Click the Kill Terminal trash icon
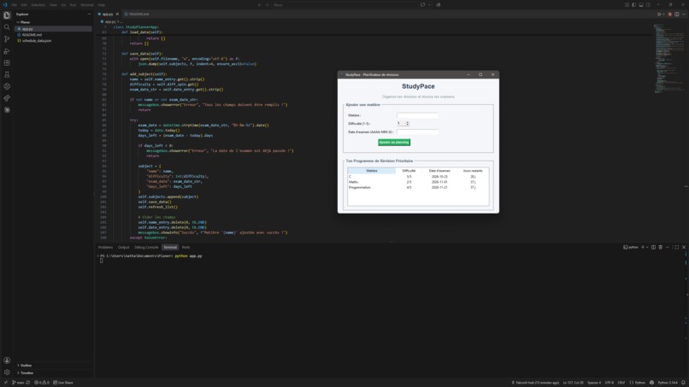This screenshot has width=689, height=387. [x=661, y=247]
